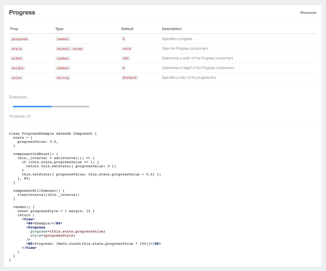Click the 'void' default value tag
This screenshot has width=326, height=271.
tap(127, 49)
